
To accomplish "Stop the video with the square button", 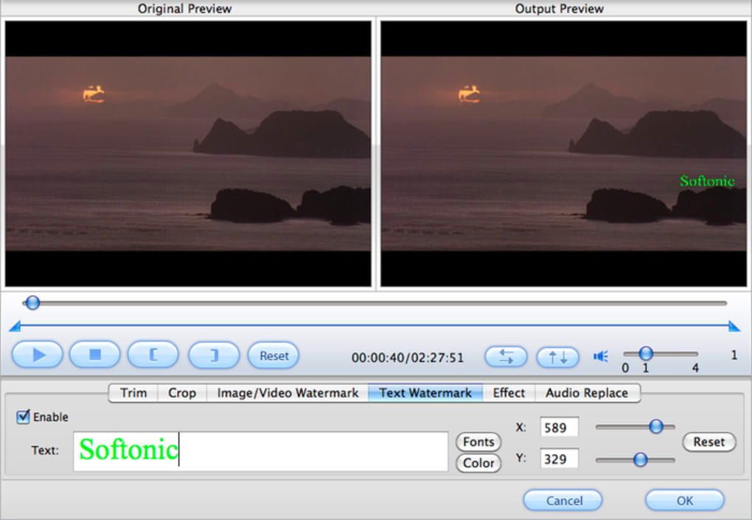I will click(95, 355).
